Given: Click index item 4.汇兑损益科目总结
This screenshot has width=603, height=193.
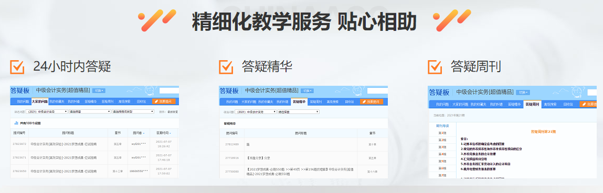Looking at the screenshot, I should coord(473,159).
